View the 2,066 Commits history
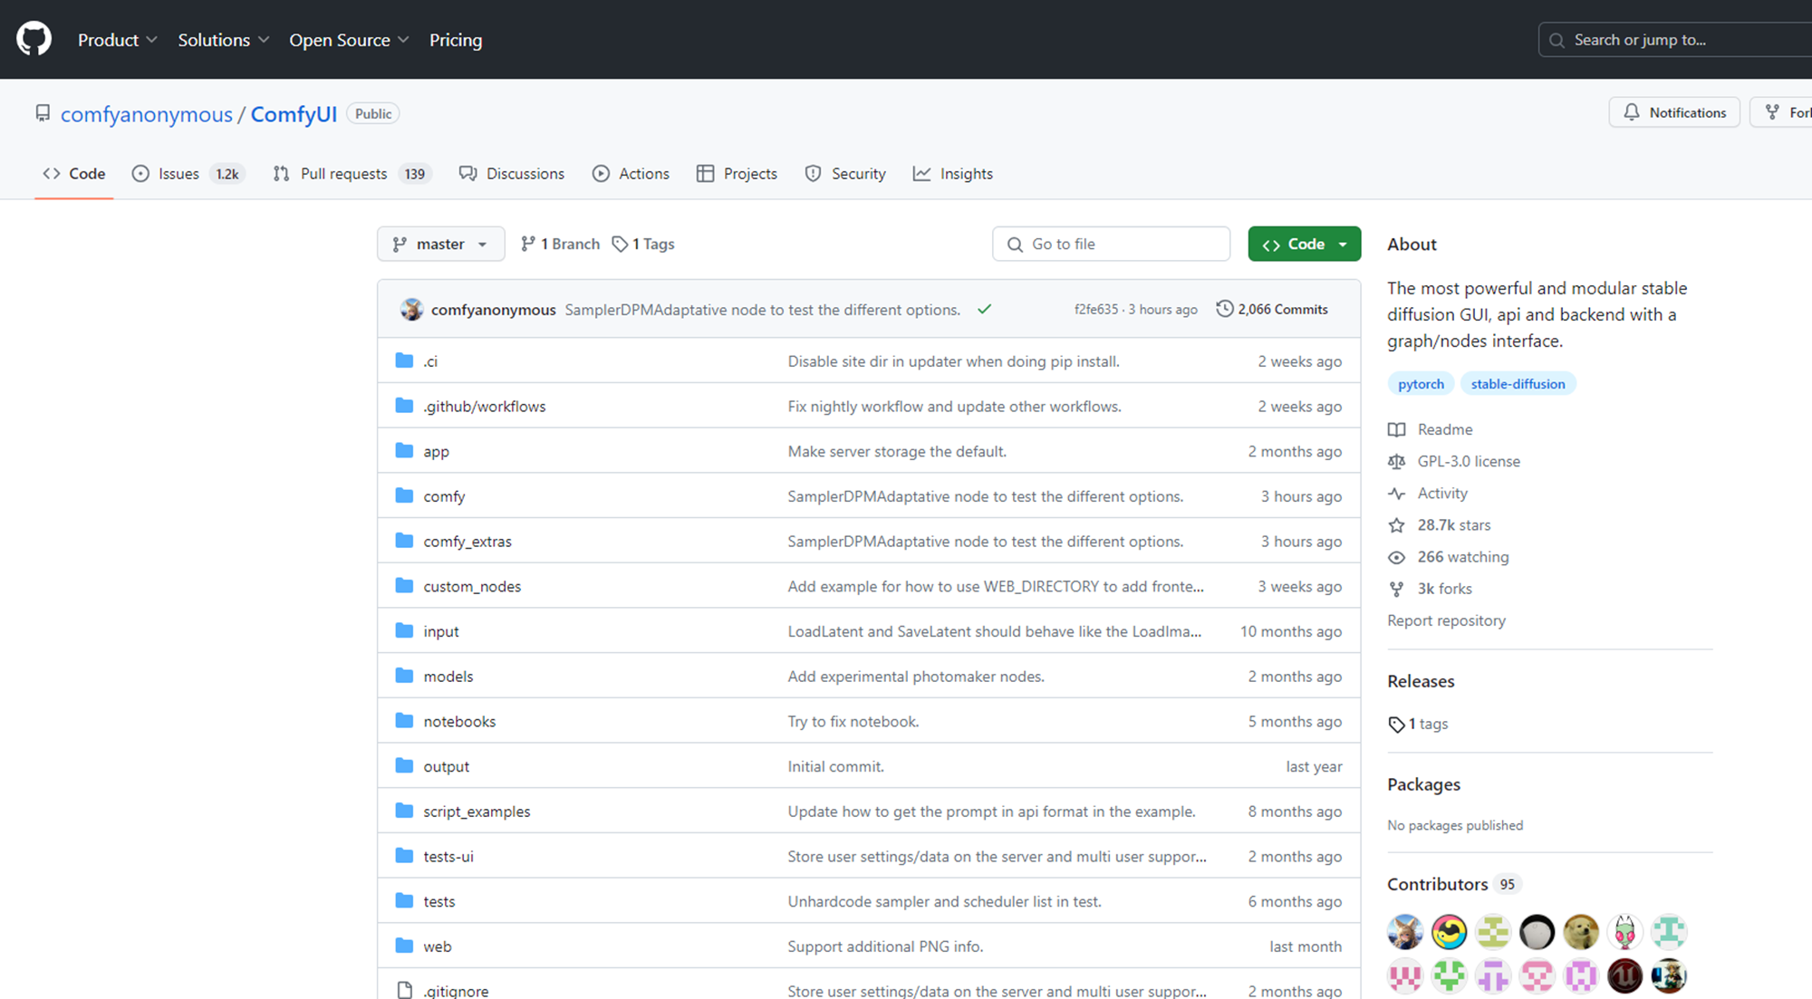The width and height of the screenshot is (1812, 999). click(x=1272, y=309)
